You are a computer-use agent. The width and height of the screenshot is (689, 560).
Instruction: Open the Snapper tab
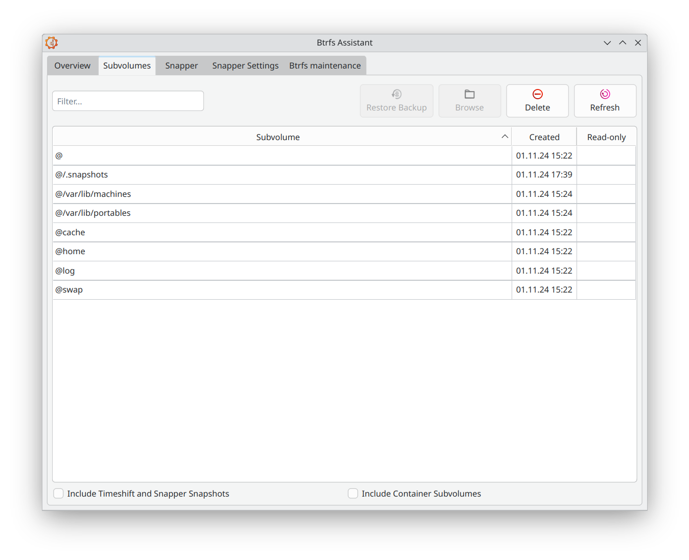coord(181,65)
